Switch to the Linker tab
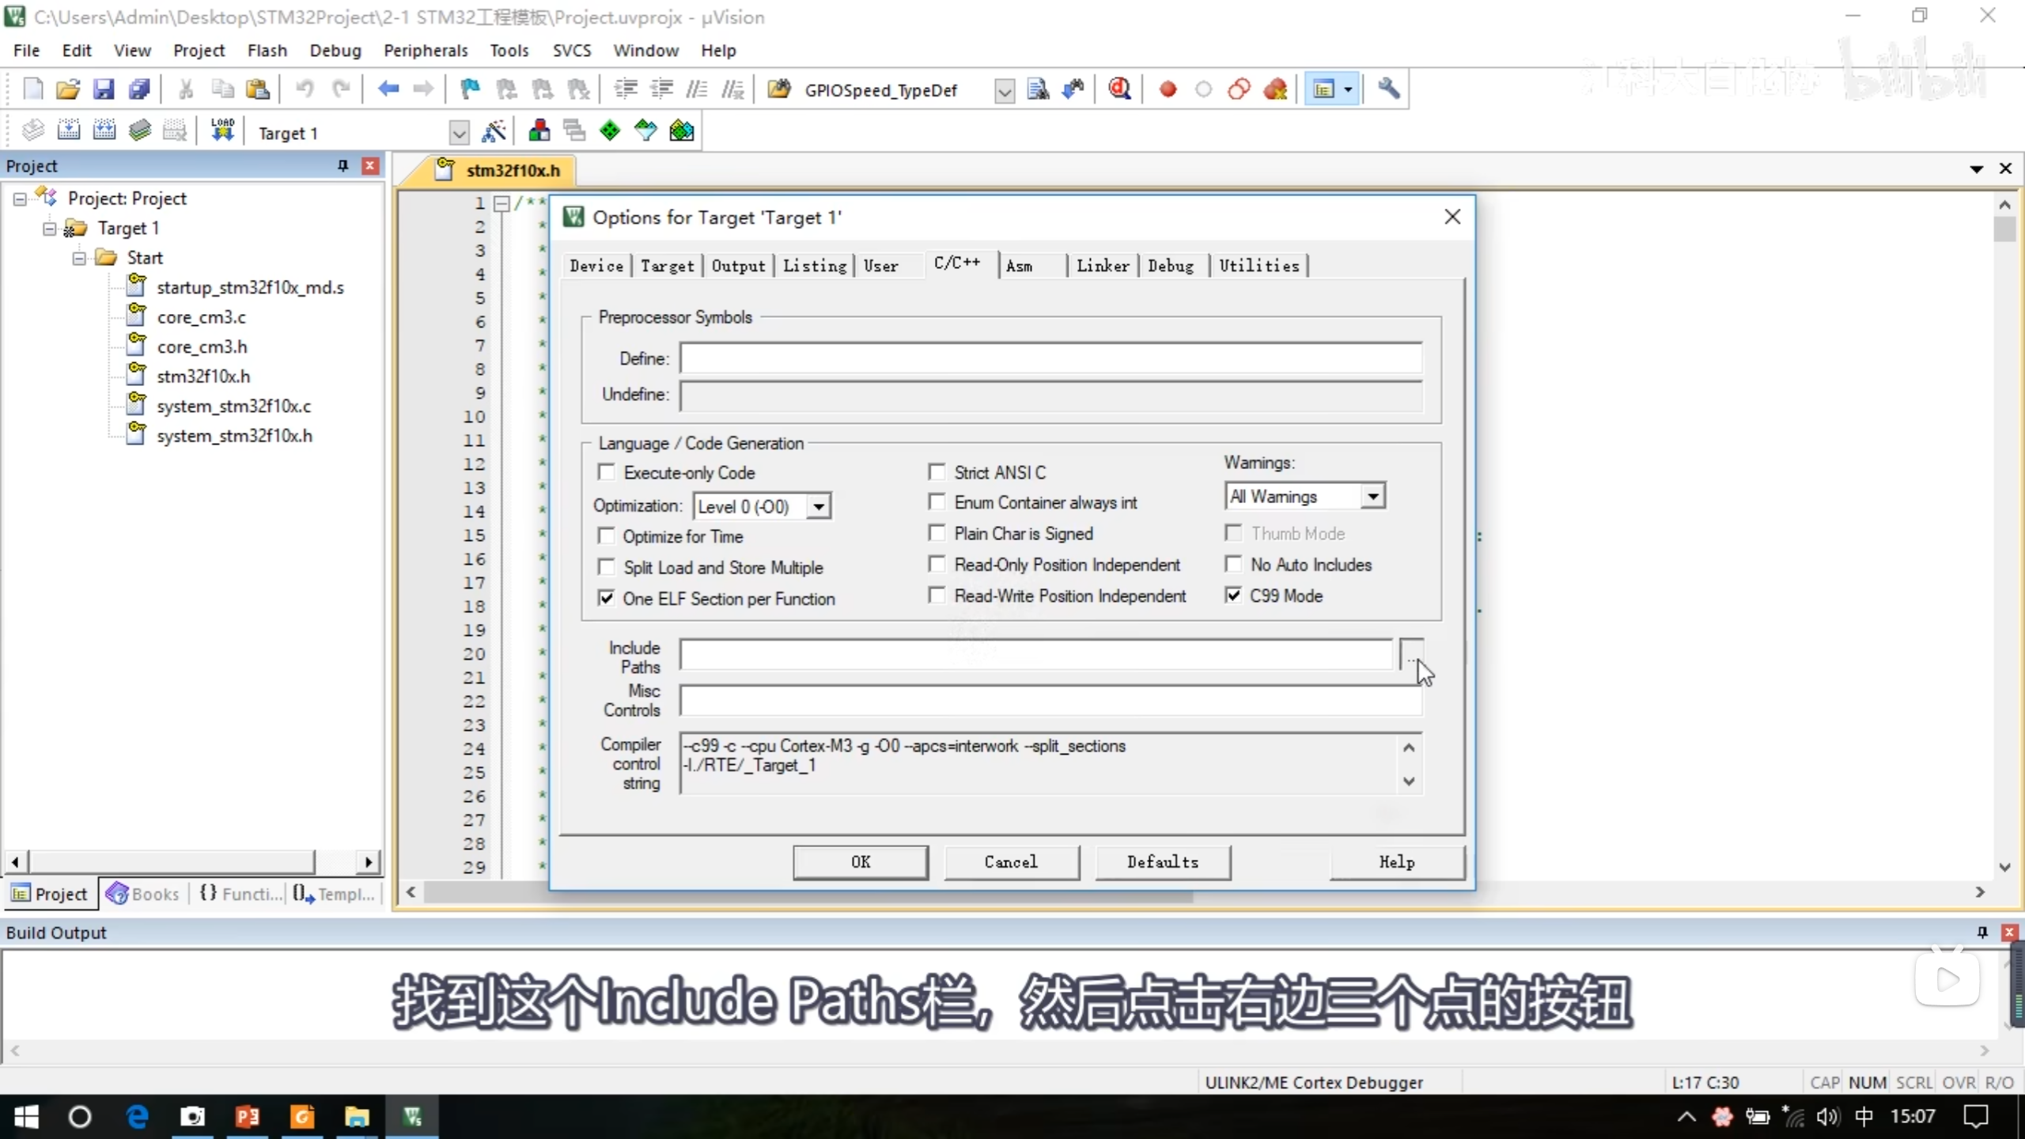This screenshot has width=2025, height=1139. click(1102, 266)
